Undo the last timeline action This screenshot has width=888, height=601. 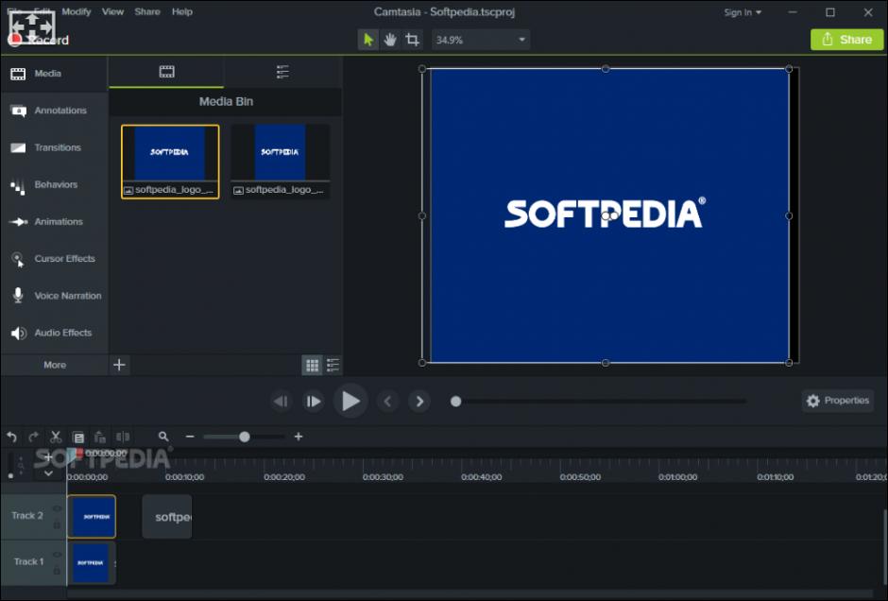click(x=12, y=437)
